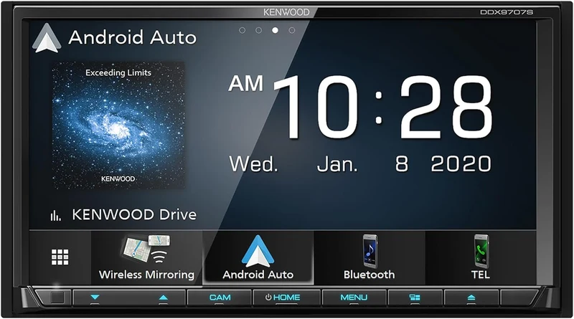This screenshot has height=319, width=574.
Task: Open the MENU hardware button
Action: [x=354, y=297]
